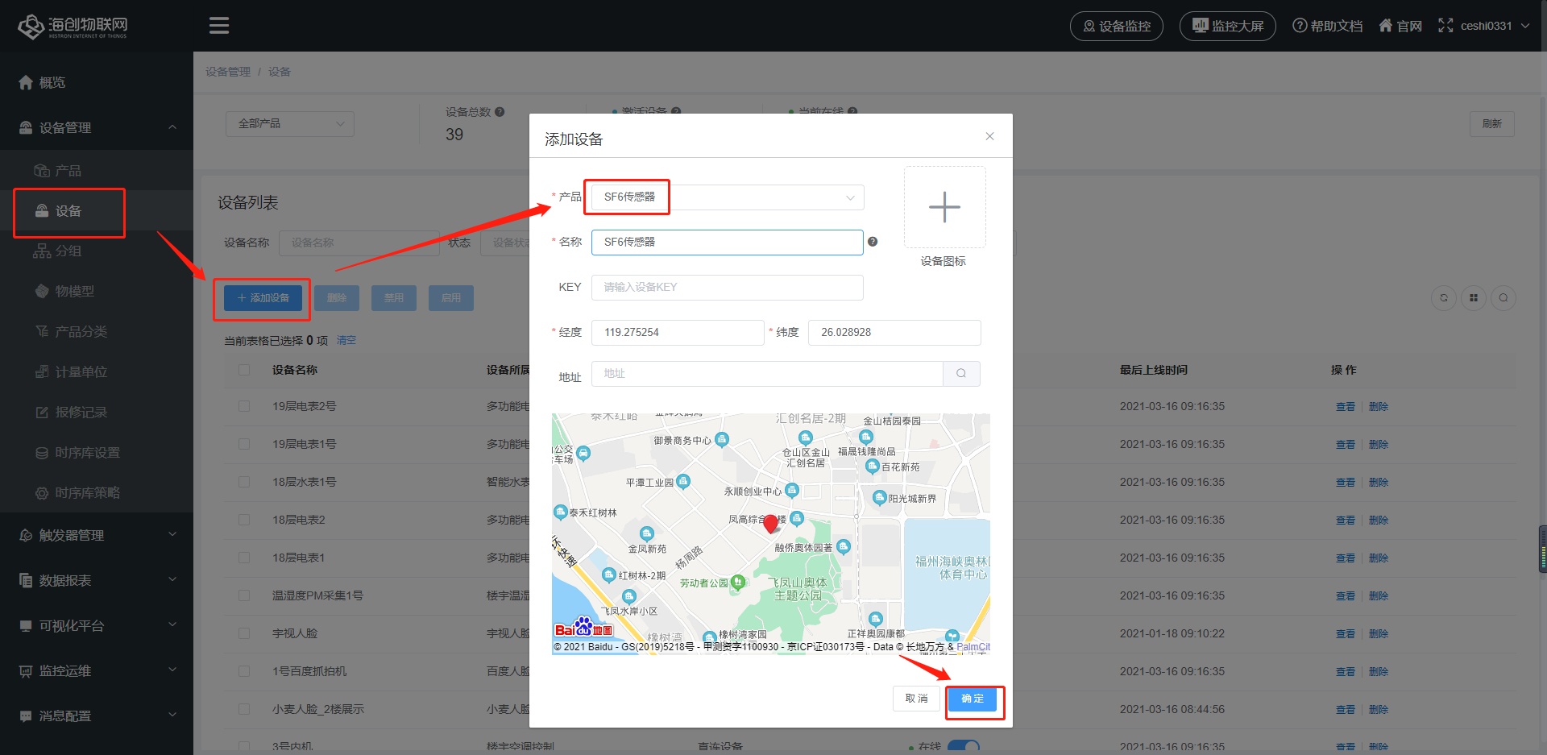Click the name help question icon

click(x=873, y=242)
